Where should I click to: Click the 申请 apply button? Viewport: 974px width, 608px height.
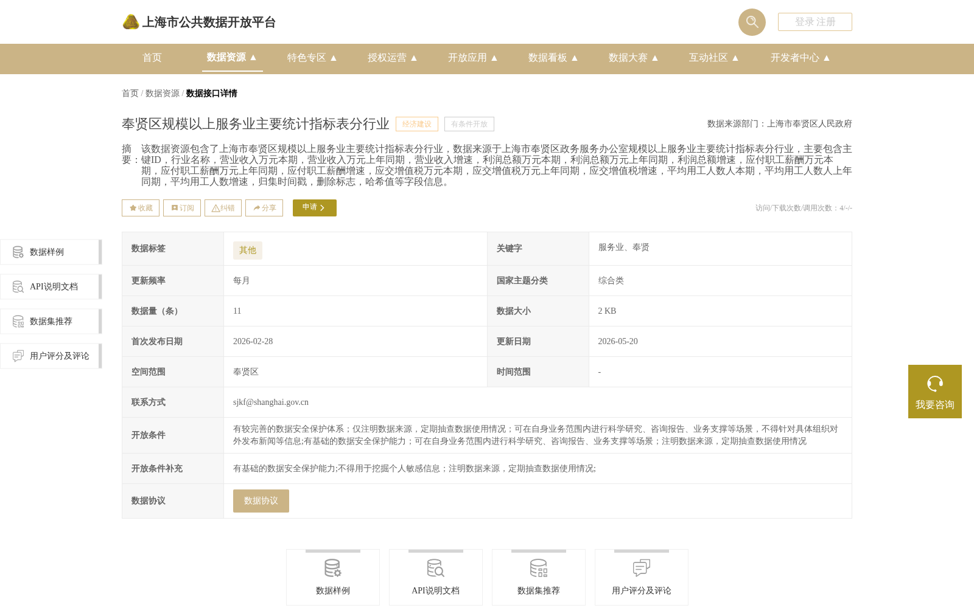coord(315,208)
